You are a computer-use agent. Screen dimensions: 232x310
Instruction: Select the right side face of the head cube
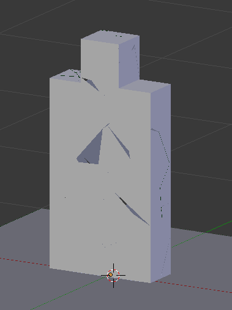(129, 61)
